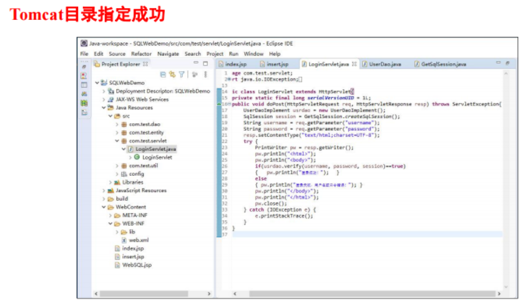
Task: Collapse the com.test.servlet package
Action: click(117, 141)
